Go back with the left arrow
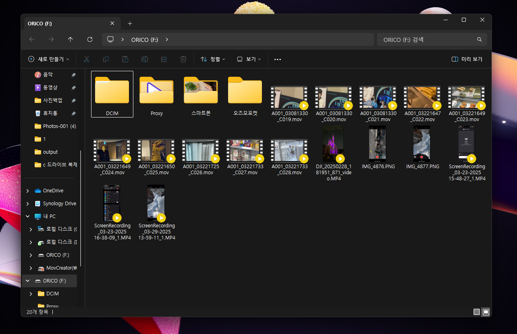This screenshot has width=517, height=334. pos(32,39)
